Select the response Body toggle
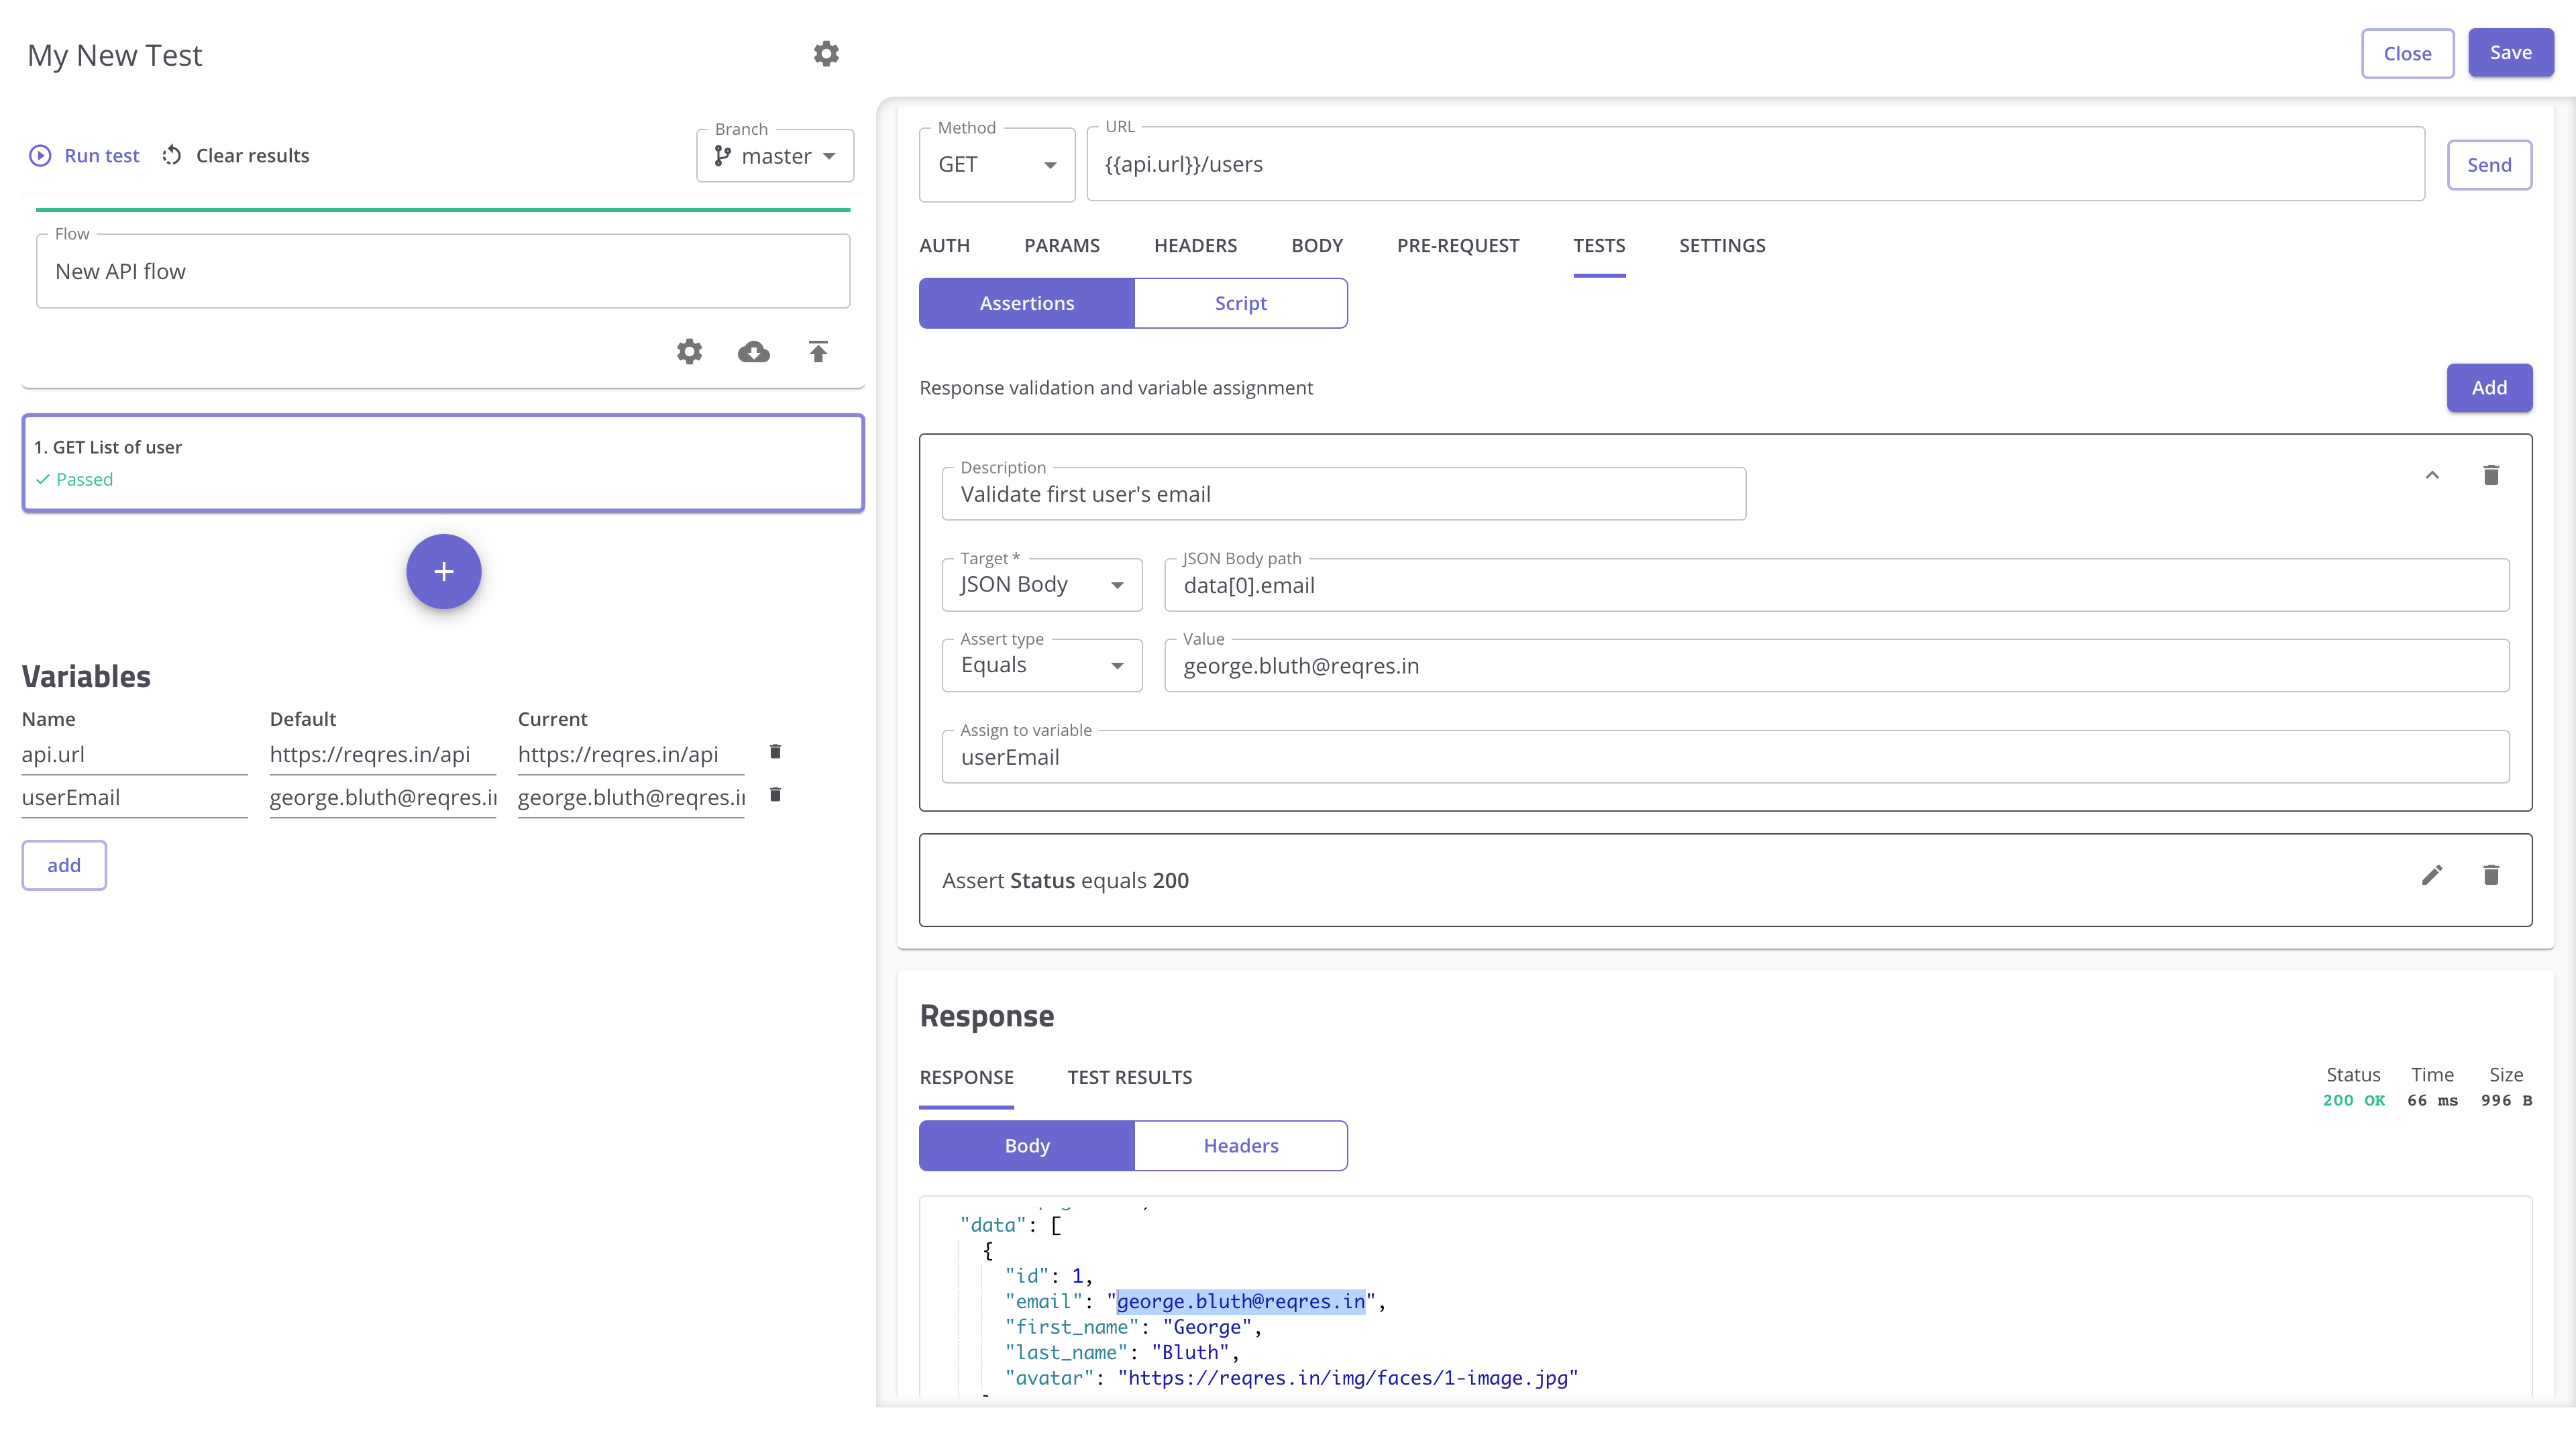This screenshot has width=2576, height=1449. click(1027, 1145)
